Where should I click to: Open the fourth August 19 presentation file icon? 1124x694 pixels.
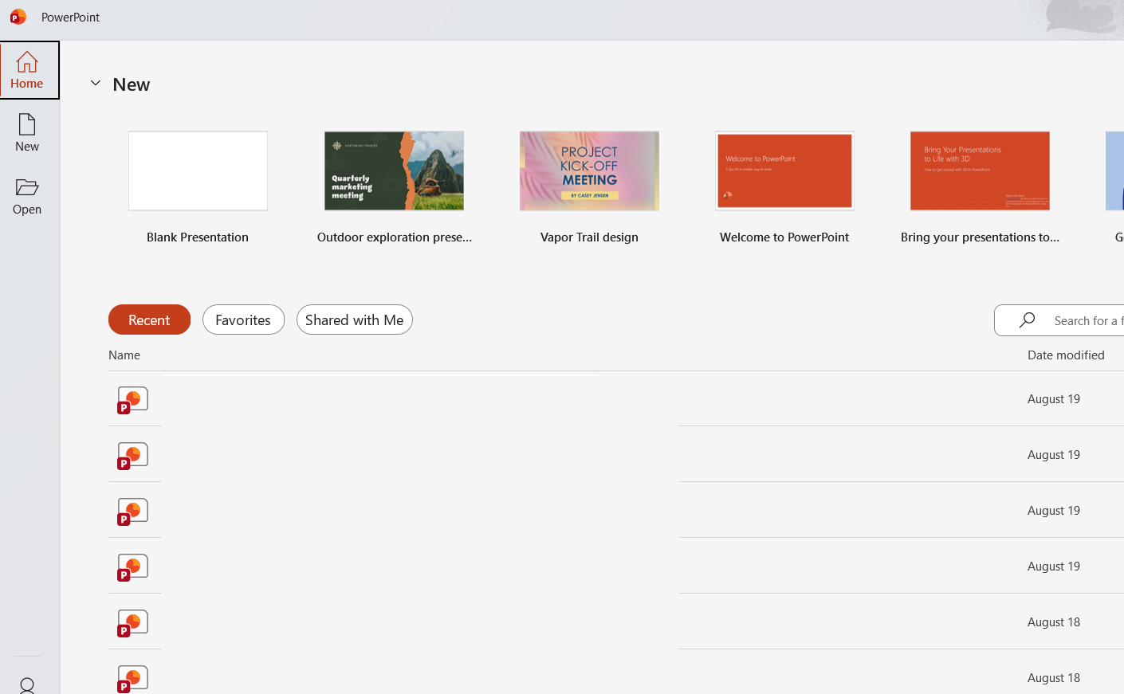[132, 567]
